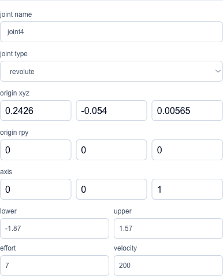Click the 'joint name' label
Viewport: 223px width, 276px height.
pos(16,14)
